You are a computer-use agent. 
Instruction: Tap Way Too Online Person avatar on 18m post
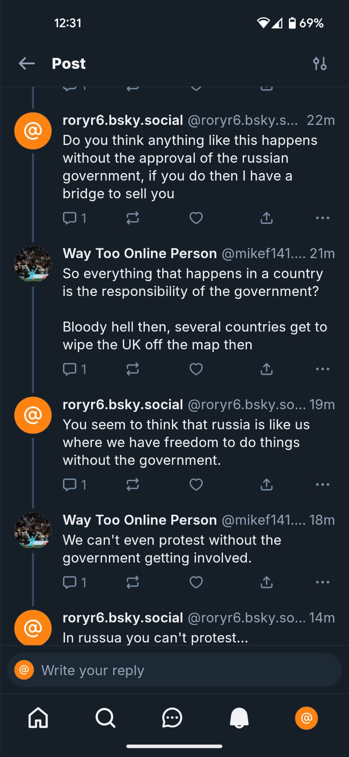click(33, 530)
